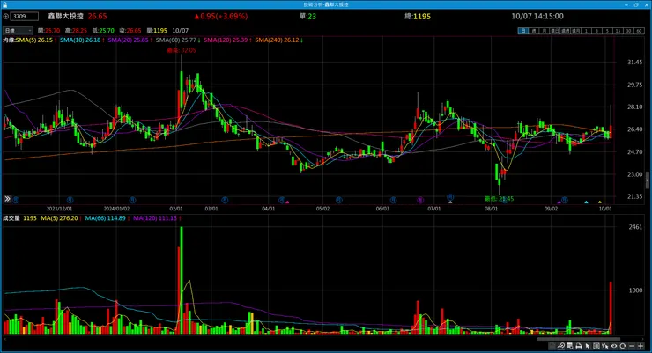The width and height of the screenshot is (652, 353).
Task: Click the stock code field showing 3709
Action: coord(24,17)
